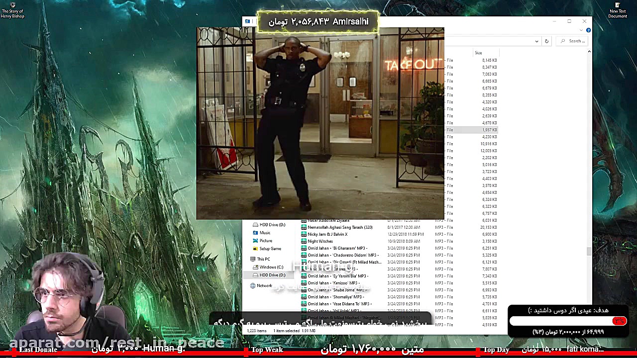The height and width of the screenshot is (358, 637).
Task: Select Nematollah Aghasi Sang Tarash (320) file name
Action: (x=340, y=227)
